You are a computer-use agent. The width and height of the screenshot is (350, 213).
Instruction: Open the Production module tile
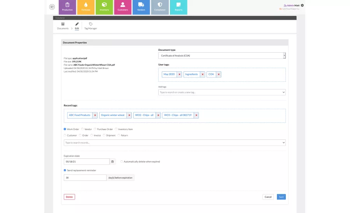pos(67,7)
